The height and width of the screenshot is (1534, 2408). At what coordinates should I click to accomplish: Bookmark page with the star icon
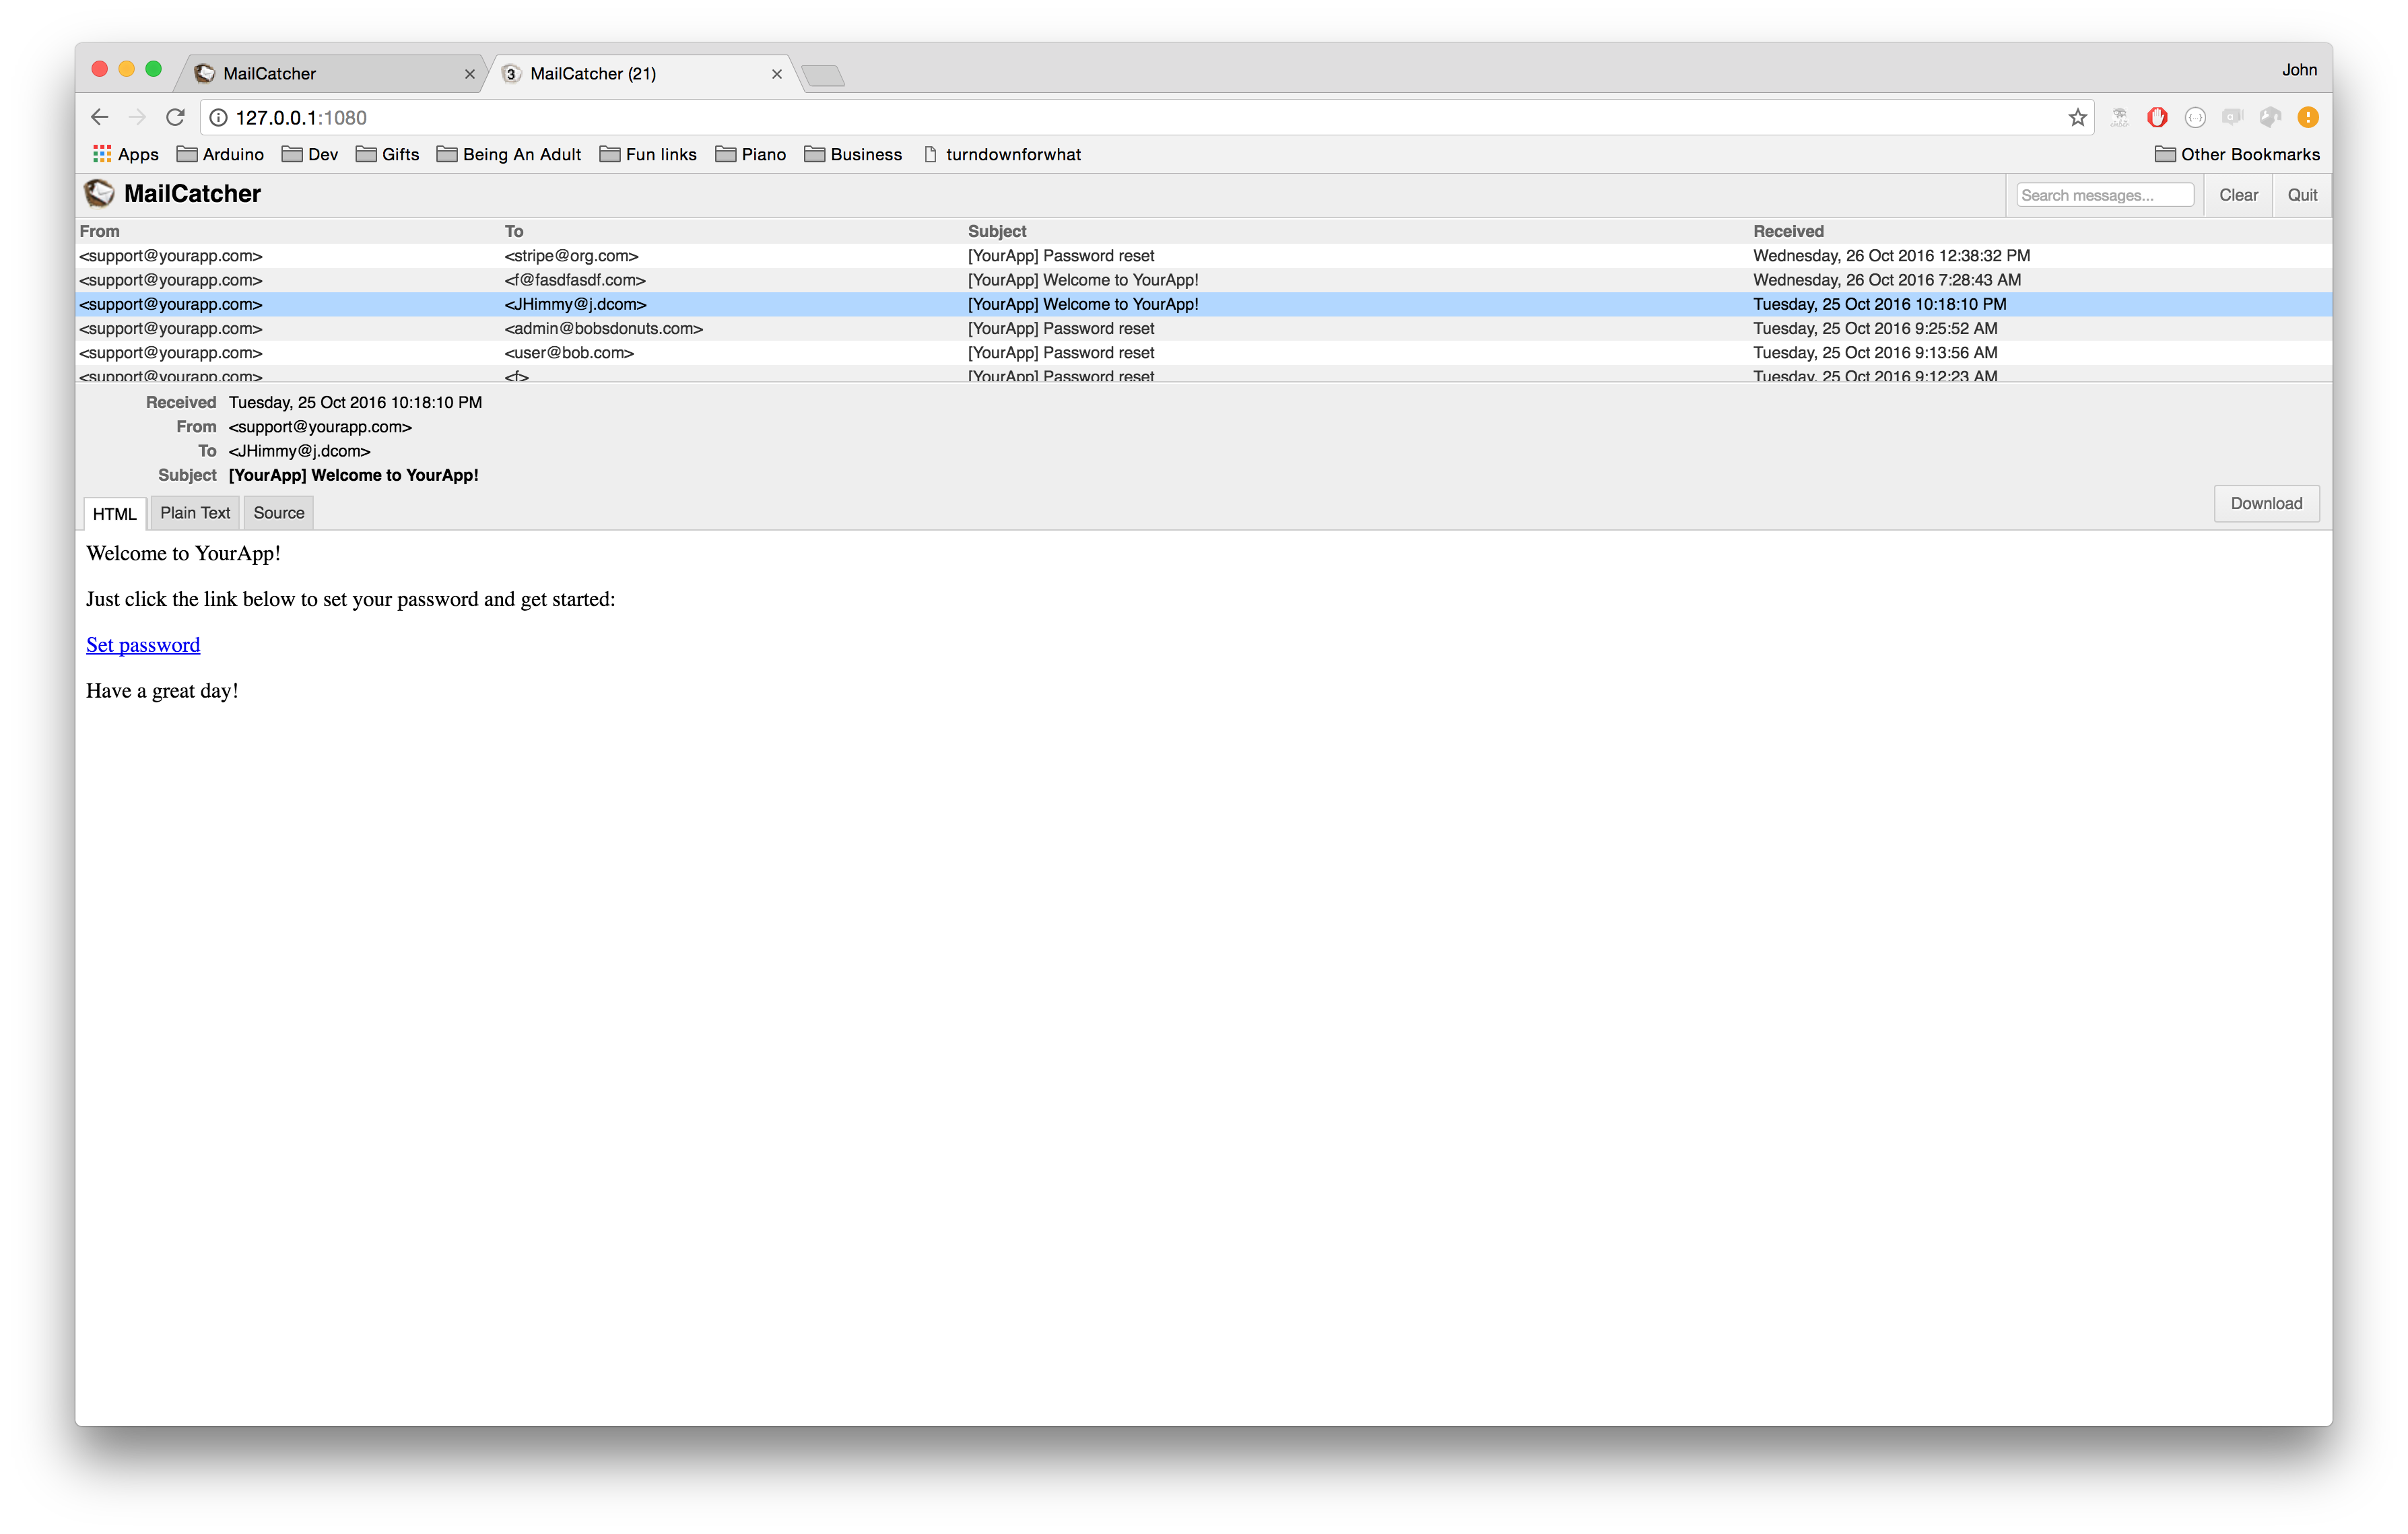click(2077, 117)
